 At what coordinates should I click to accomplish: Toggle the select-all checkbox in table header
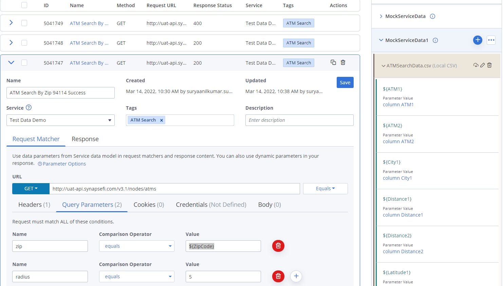click(24, 5)
